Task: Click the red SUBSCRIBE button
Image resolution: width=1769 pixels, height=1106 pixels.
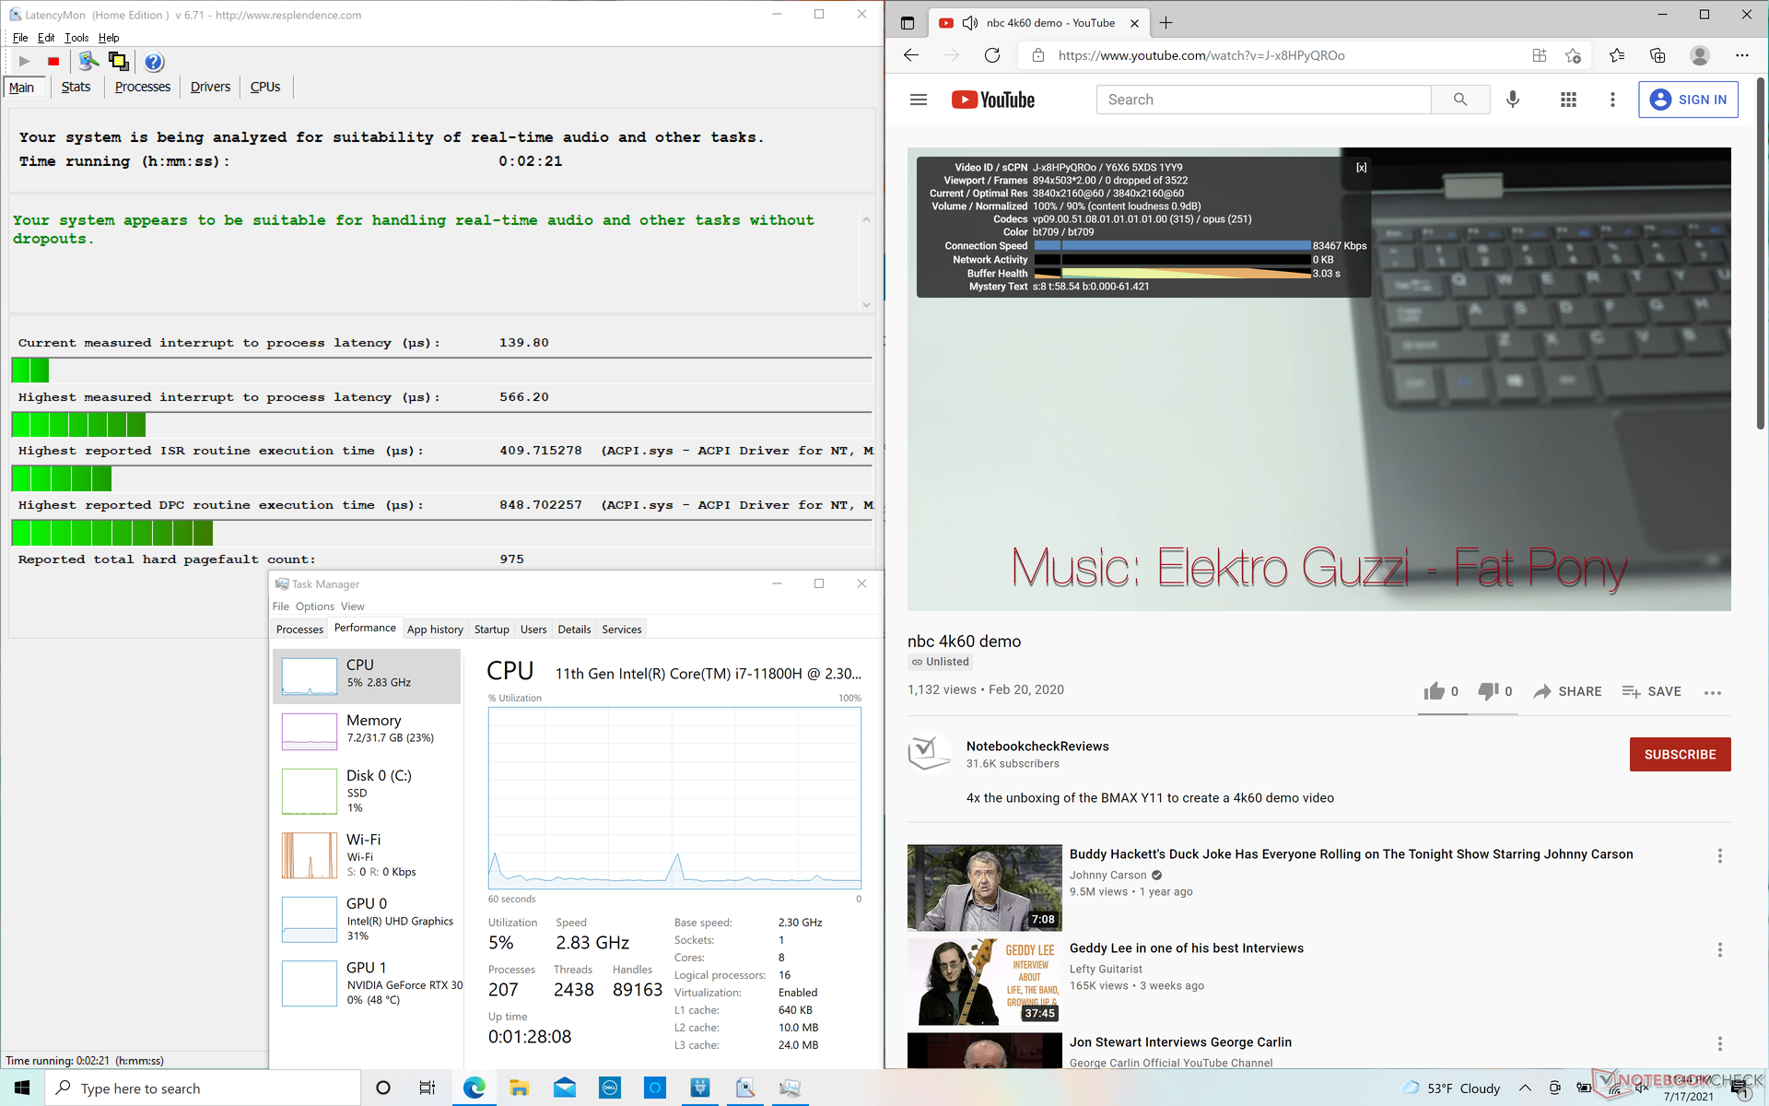Action: pyautogui.click(x=1680, y=754)
